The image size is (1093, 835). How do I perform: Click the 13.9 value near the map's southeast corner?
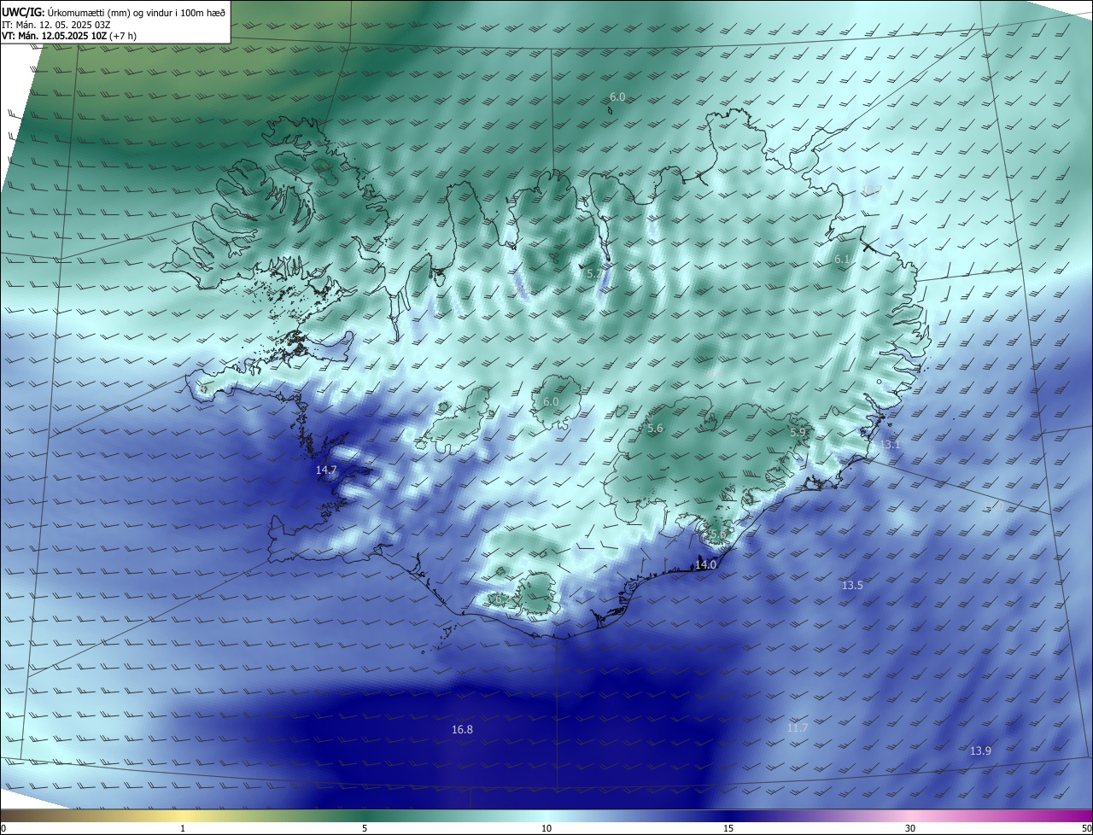click(980, 750)
